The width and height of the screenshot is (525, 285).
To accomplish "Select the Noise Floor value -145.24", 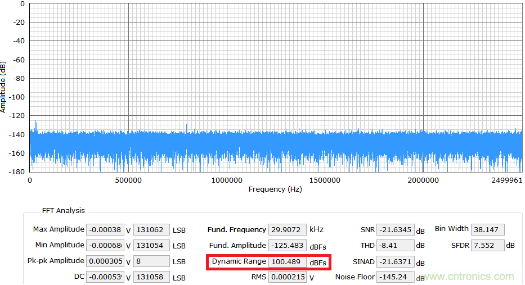I will point(395,277).
